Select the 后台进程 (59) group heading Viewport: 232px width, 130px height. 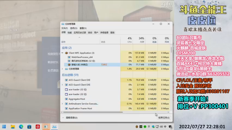pos(70,75)
